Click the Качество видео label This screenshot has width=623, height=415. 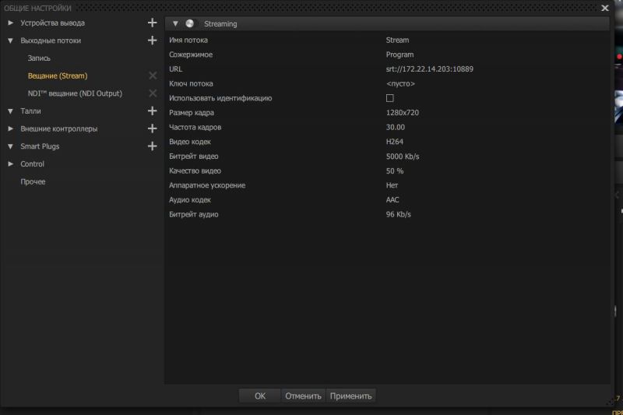195,171
